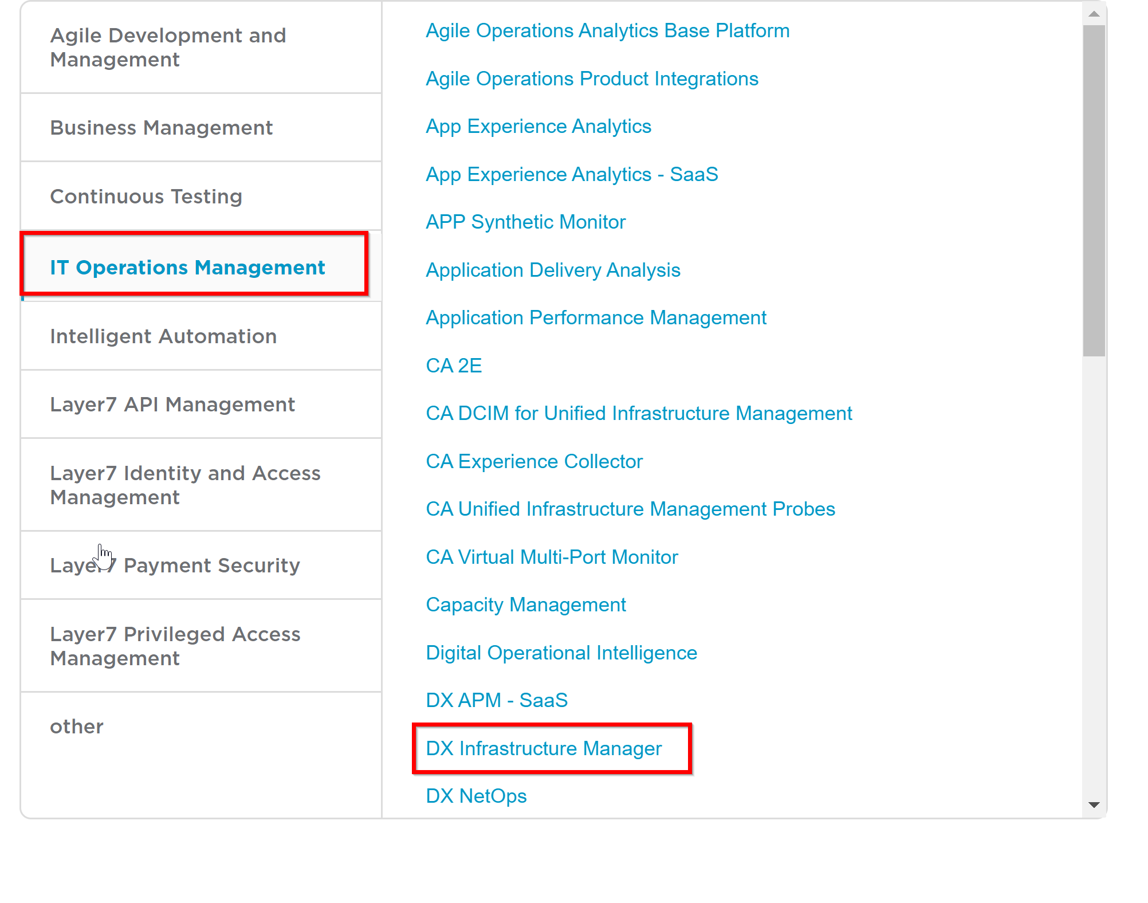Select the IT Operations Management category
1148x903 pixels.
point(187,268)
